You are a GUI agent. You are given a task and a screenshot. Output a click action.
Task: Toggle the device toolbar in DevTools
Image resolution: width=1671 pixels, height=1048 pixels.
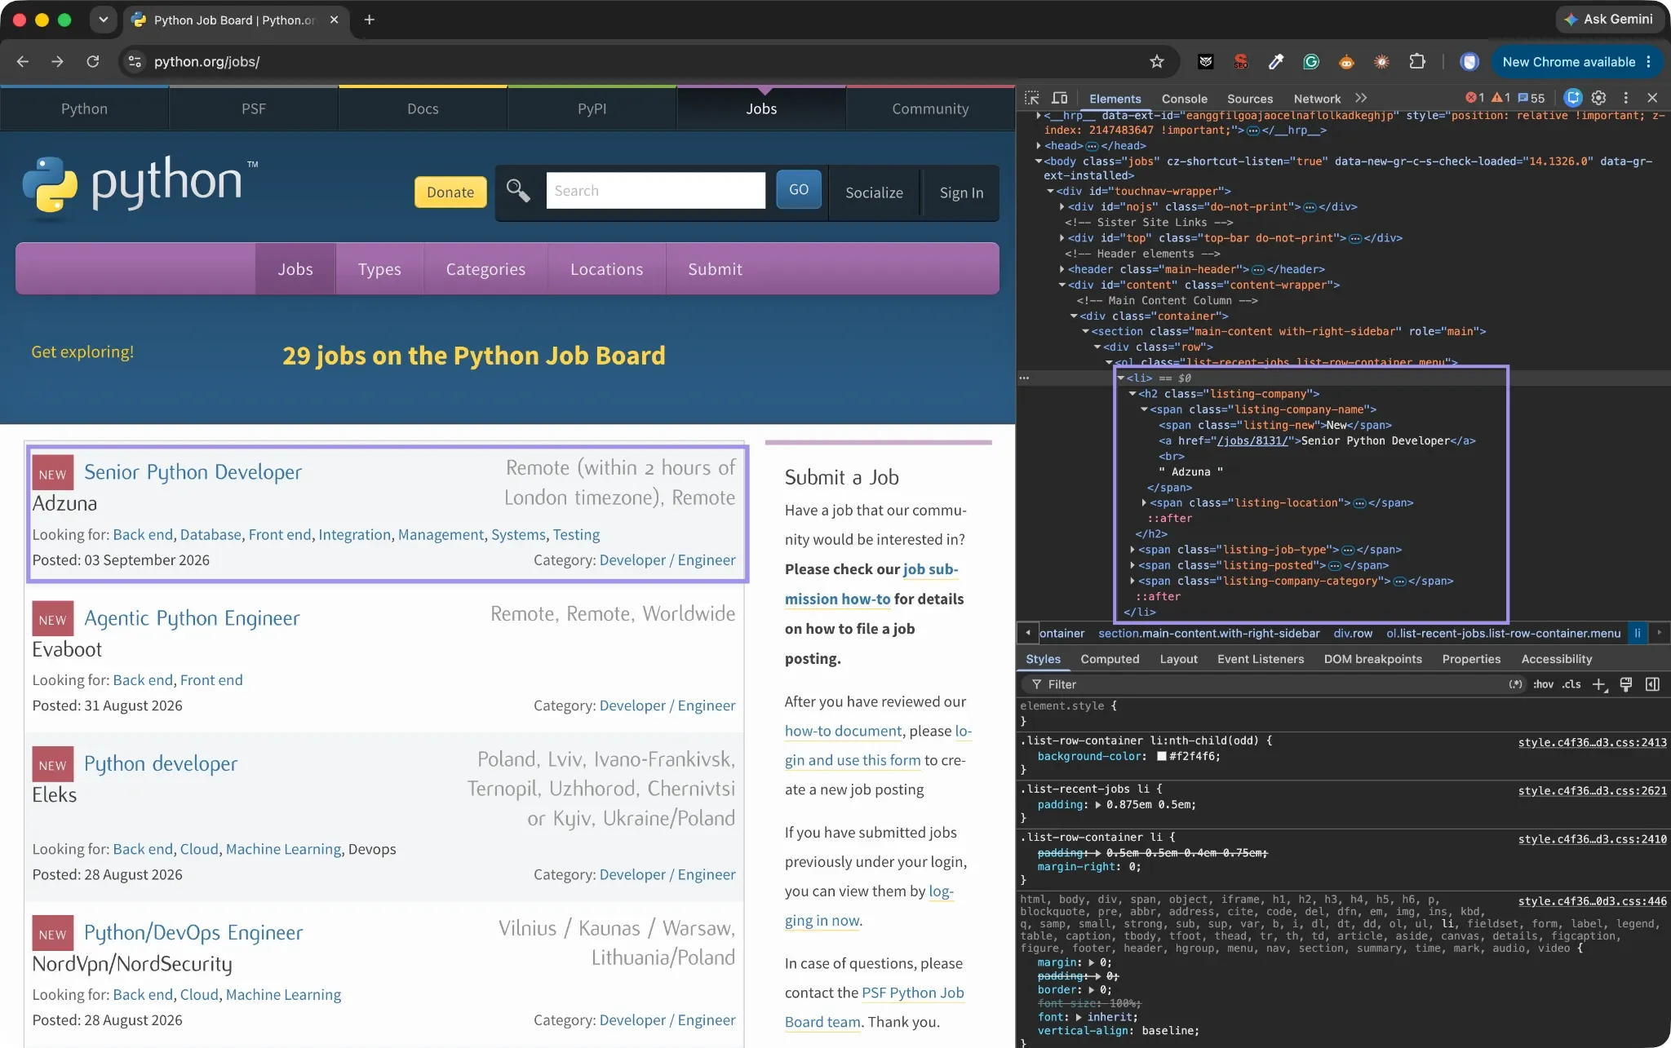[1059, 98]
